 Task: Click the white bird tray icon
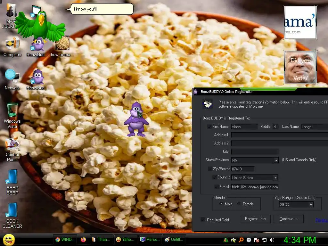tap(233, 240)
